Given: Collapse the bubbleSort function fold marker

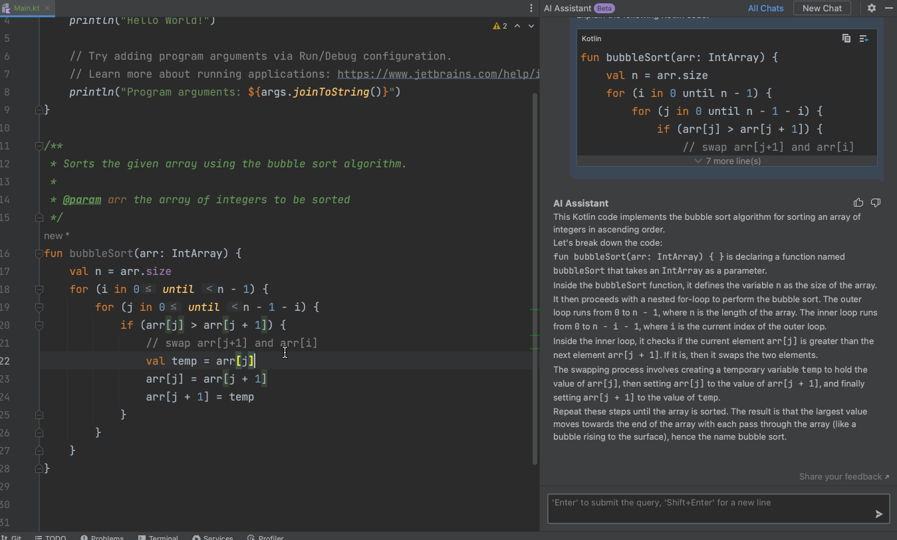Looking at the screenshot, I should click(x=39, y=254).
